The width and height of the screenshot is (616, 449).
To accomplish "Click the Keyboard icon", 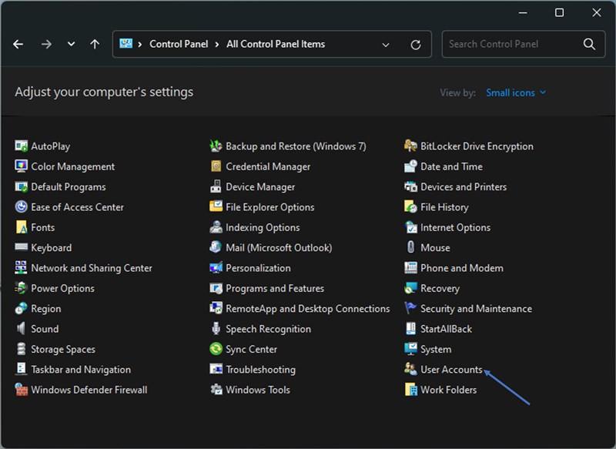I will pyautogui.click(x=22, y=247).
